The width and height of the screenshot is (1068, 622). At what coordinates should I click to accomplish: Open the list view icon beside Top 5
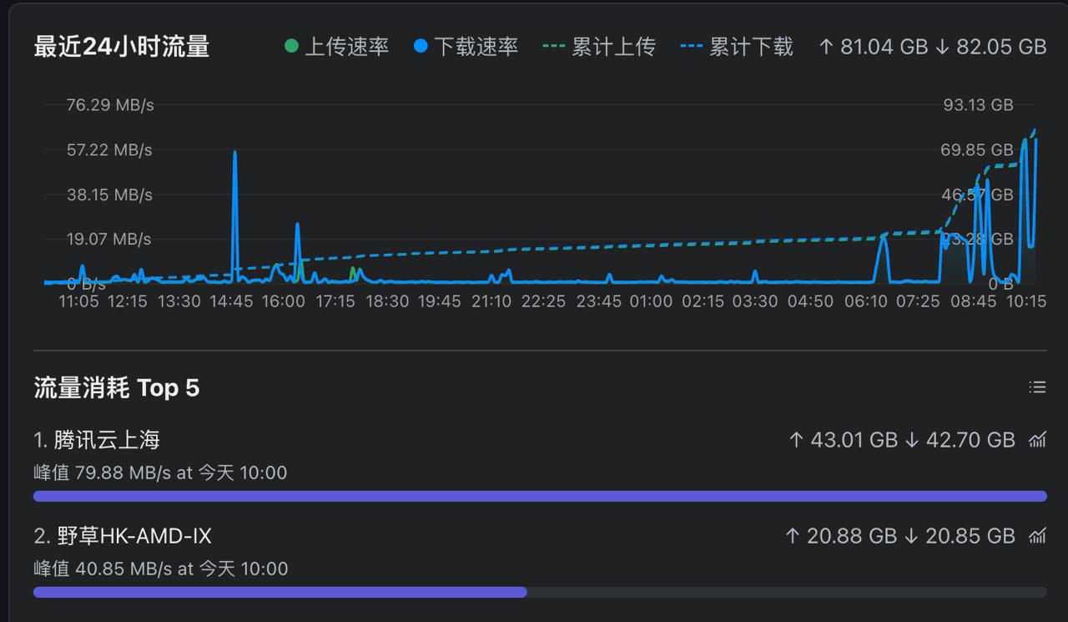(1037, 387)
